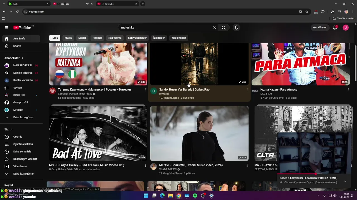Open the Shorts page from the sidebar
The width and height of the screenshot is (357, 200).
(x=21, y=46)
